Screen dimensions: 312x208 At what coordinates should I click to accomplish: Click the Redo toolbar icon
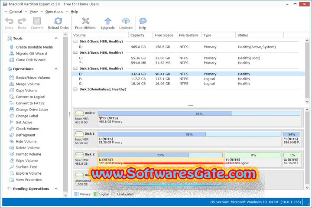pyautogui.click(x=22, y=21)
